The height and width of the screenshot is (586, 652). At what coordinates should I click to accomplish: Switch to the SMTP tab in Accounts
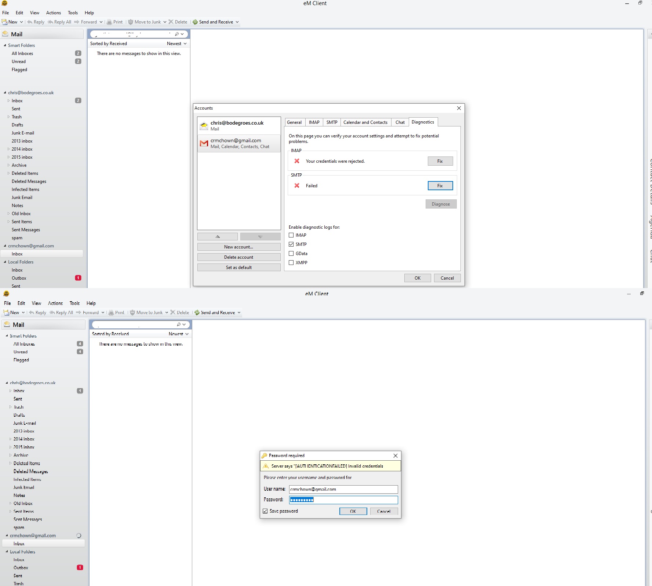[x=332, y=122]
